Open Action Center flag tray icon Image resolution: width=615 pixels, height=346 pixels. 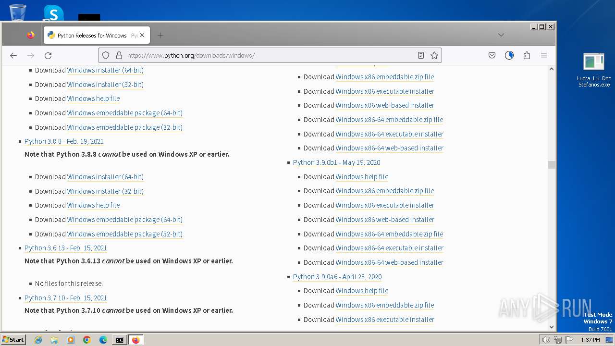tap(569, 340)
